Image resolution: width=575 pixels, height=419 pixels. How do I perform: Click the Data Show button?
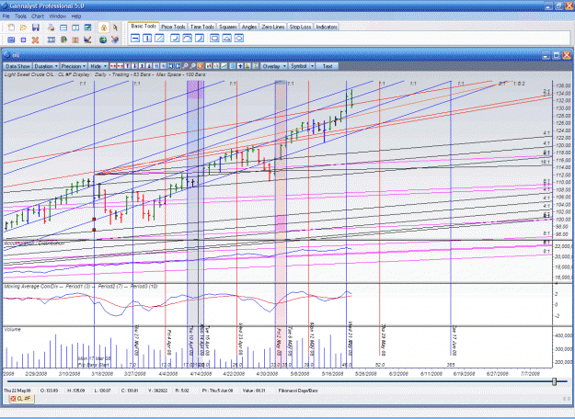17,66
